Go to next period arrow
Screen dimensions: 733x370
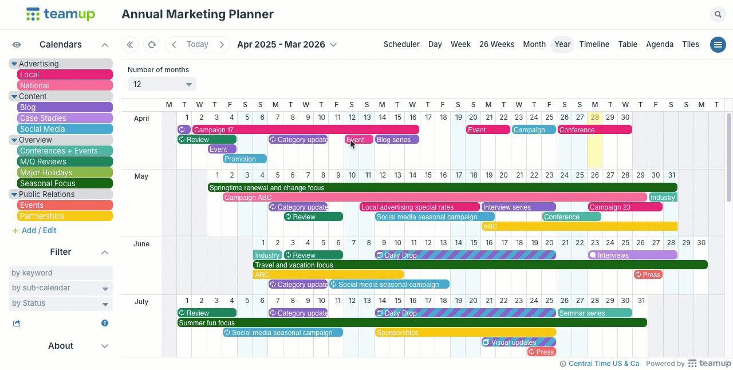(x=222, y=45)
